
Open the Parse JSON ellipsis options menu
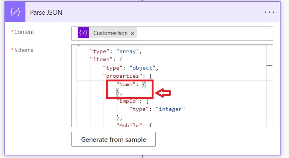tap(269, 13)
